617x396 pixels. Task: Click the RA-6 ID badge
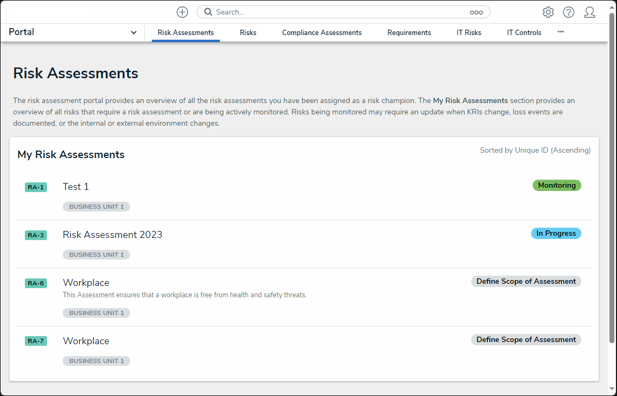click(36, 283)
